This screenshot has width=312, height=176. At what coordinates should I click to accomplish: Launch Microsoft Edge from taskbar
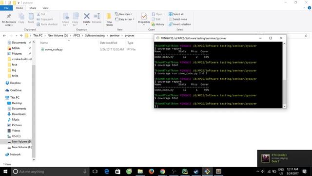click(107, 172)
